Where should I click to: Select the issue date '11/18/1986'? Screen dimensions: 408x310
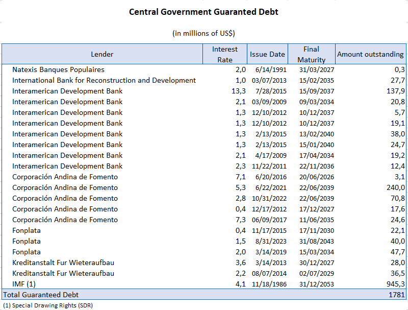tap(269, 284)
